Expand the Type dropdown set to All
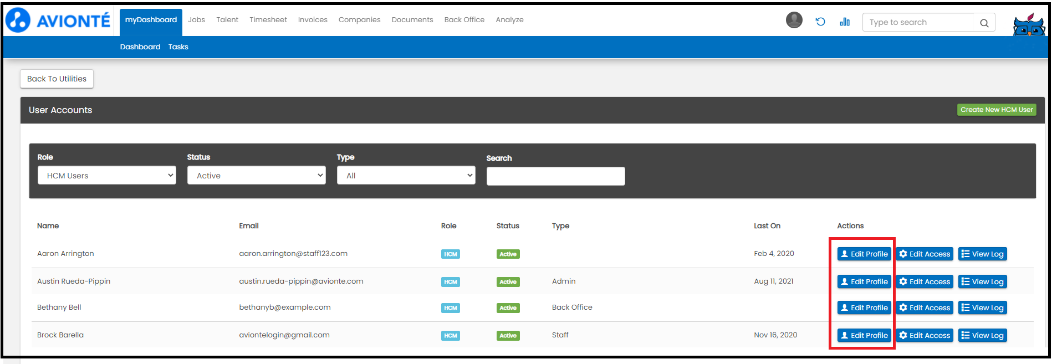Screen dimensions: 1057x364 coord(406,176)
